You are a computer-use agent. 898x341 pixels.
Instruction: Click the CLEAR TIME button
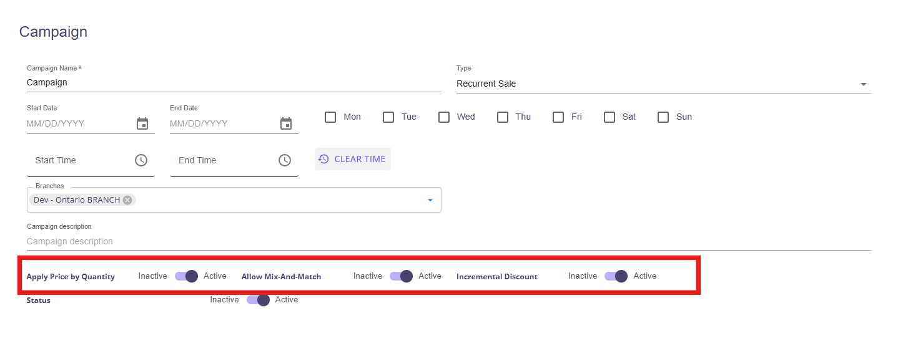click(353, 159)
